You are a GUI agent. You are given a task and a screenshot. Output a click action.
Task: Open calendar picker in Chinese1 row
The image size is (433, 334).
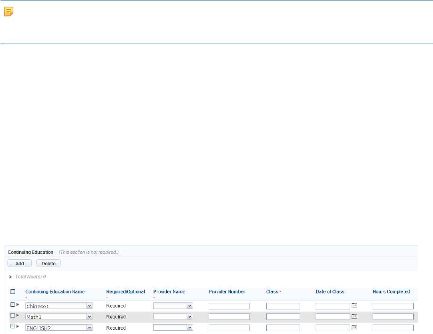pos(354,306)
